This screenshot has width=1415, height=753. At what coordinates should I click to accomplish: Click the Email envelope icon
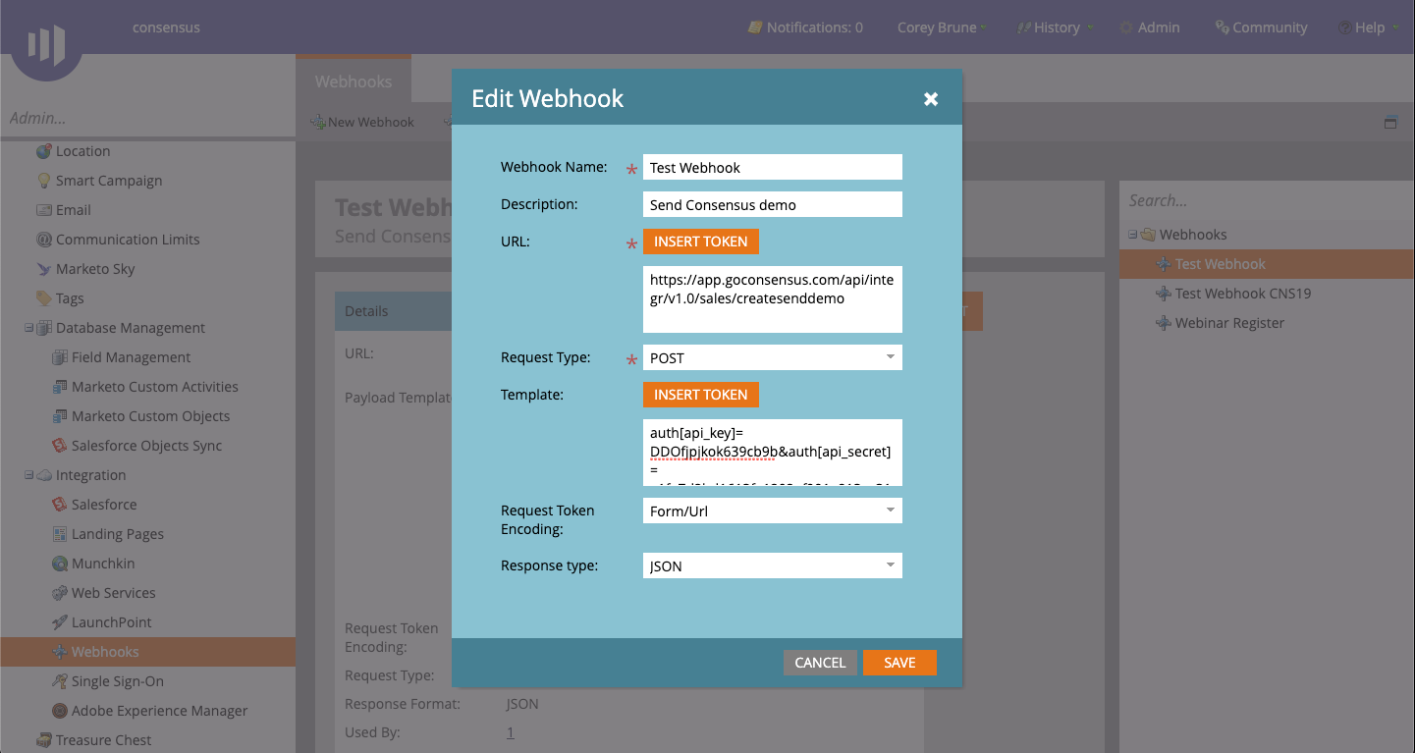tap(43, 210)
